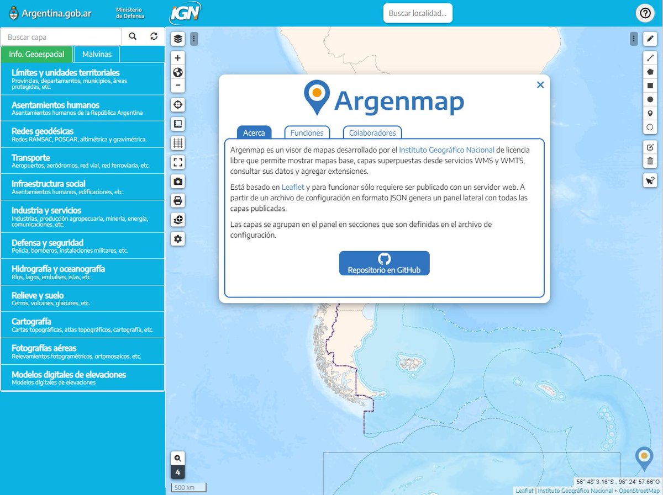Click the delete layers trash icon
Image resolution: width=663 pixels, height=495 pixels.
click(x=650, y=161)
